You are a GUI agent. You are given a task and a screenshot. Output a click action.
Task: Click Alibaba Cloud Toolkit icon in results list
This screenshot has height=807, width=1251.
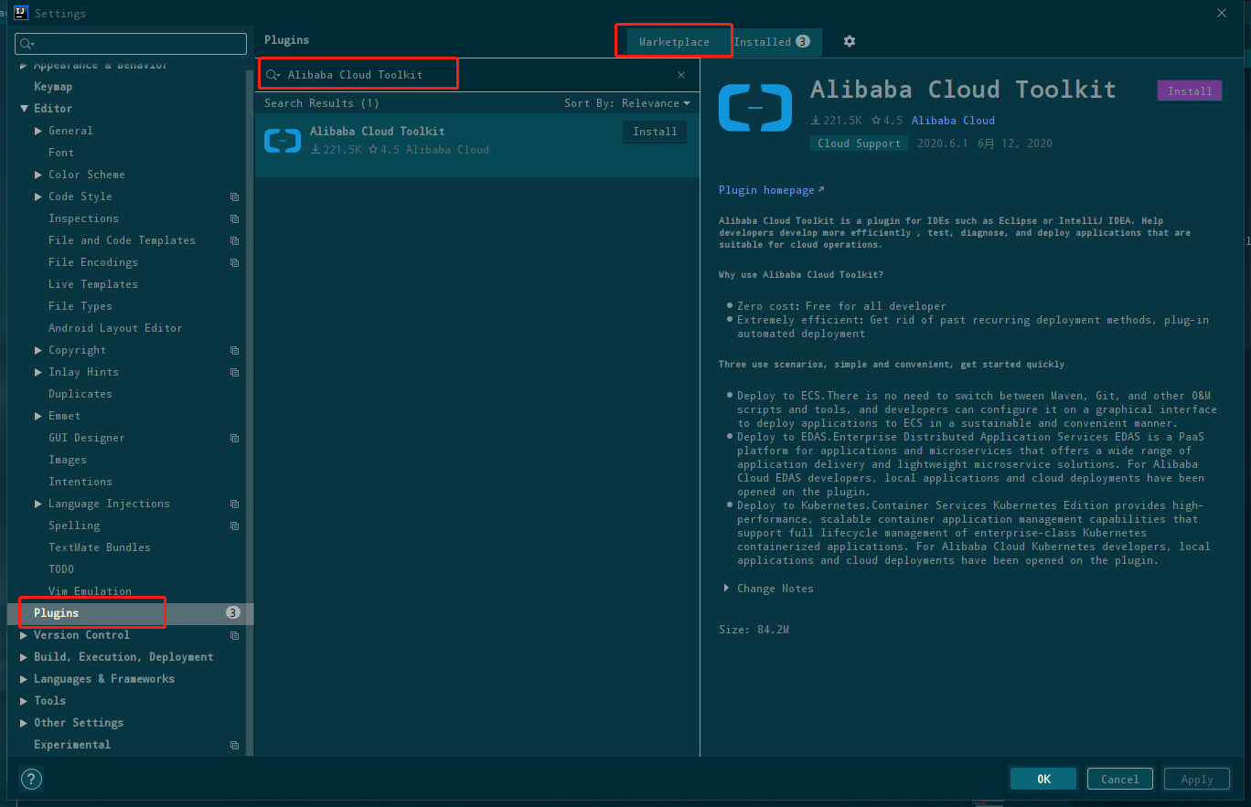point(283,141)
